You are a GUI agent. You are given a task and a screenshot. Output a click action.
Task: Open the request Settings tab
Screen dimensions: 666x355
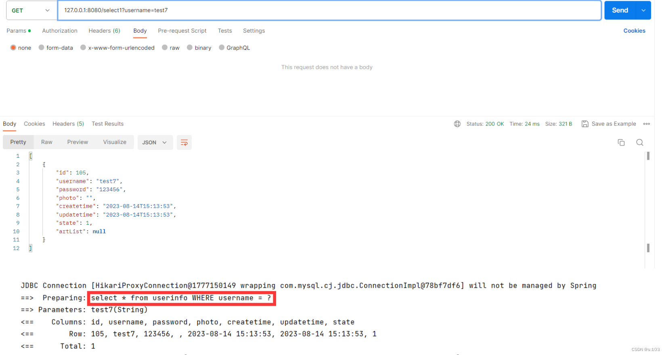click(x=254, y=31)
